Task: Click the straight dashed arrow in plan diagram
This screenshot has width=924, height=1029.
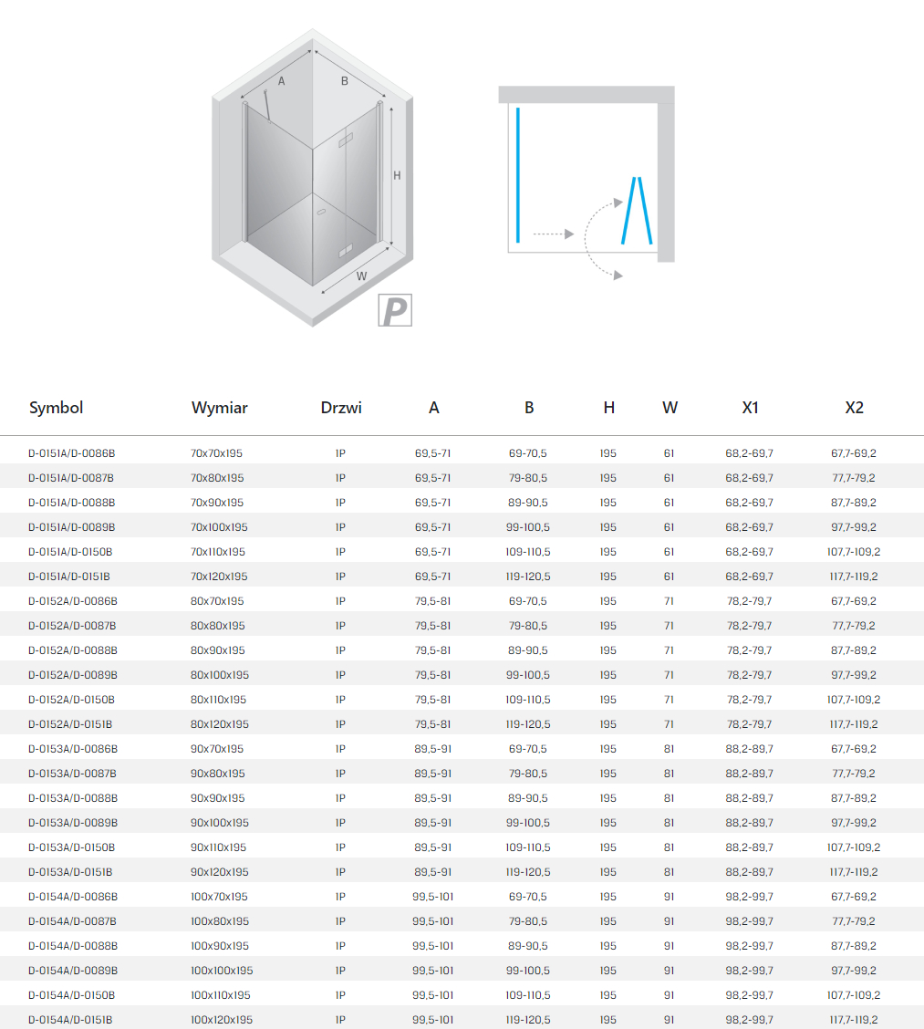Action: pyautogui.click(x=553, y=234)
